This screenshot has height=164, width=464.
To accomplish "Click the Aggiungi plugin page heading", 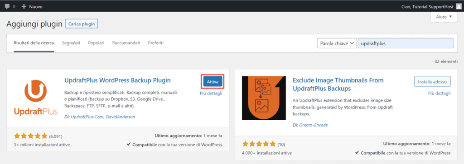I will point(34,24).
